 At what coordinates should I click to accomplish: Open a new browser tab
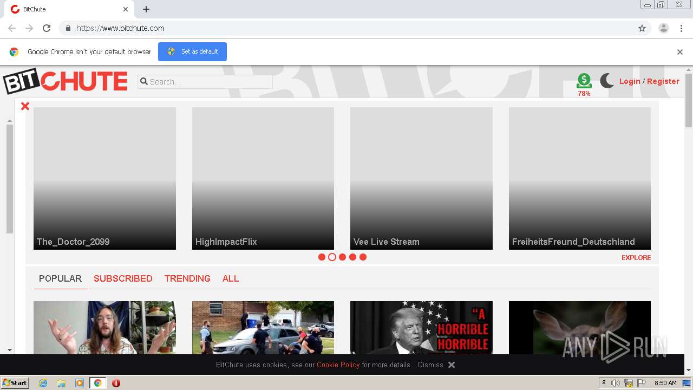pos(146,9)
